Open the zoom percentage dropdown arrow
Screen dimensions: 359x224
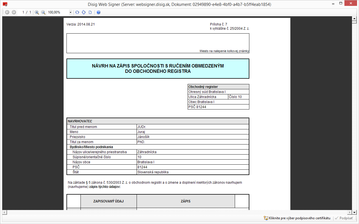[x=70, y=12]
